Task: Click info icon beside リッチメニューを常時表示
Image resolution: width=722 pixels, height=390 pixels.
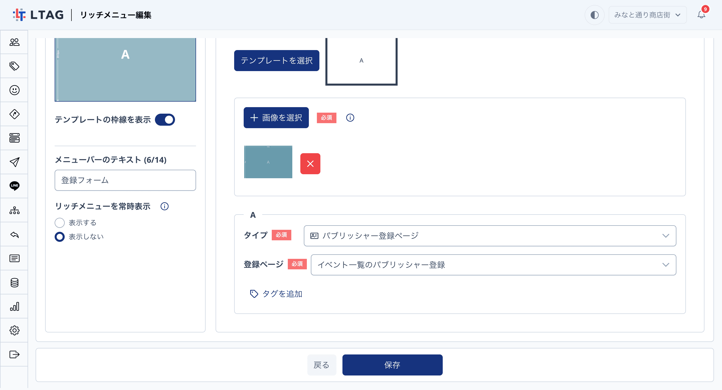Action: pyautogui.click(x=164, y=207)
